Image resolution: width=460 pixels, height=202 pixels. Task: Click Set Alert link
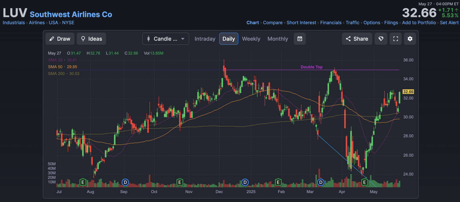point(449,23)
